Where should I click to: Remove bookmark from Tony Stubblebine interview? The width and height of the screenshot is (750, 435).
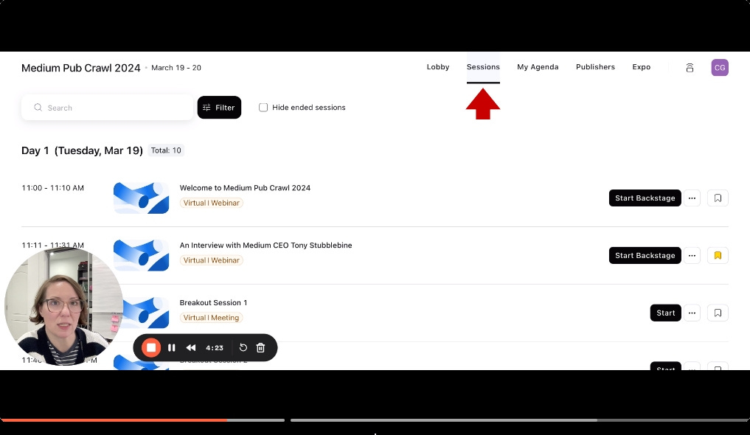pyautogui.click(x=718, y=255)
